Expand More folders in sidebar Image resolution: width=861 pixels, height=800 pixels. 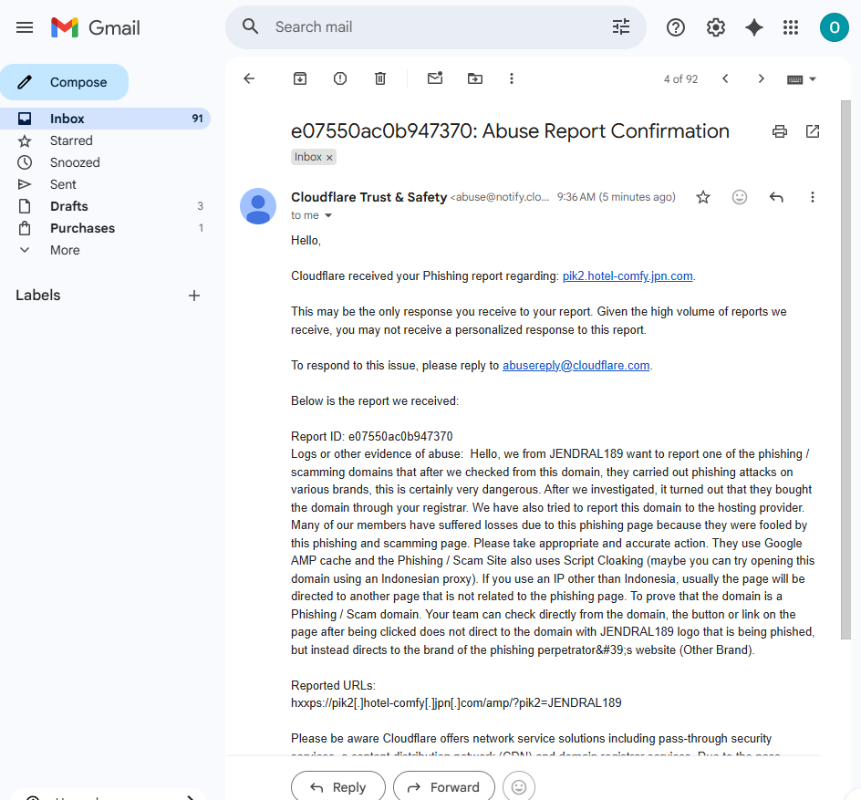tap(105, 250)
